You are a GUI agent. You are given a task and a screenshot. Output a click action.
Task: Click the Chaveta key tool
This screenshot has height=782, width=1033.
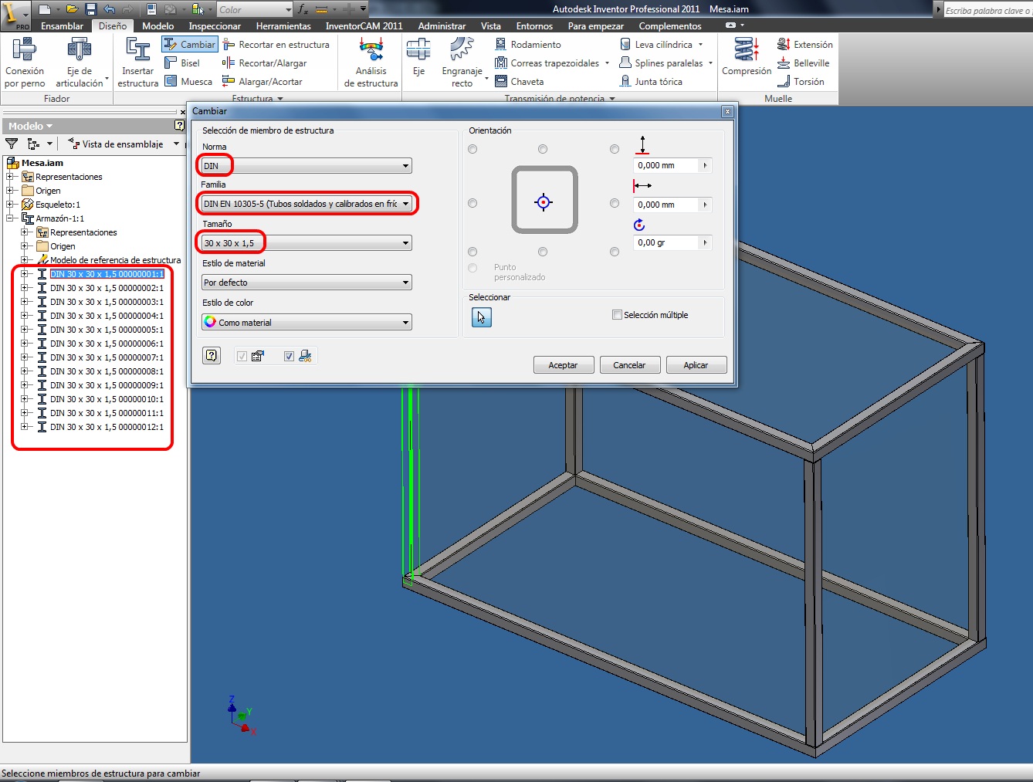pos(520,82)
